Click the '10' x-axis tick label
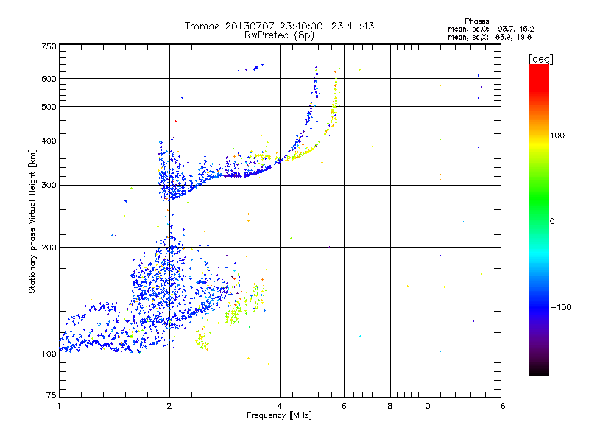The width and height of the screenshot is (589, 442). (x=426, y=406)
